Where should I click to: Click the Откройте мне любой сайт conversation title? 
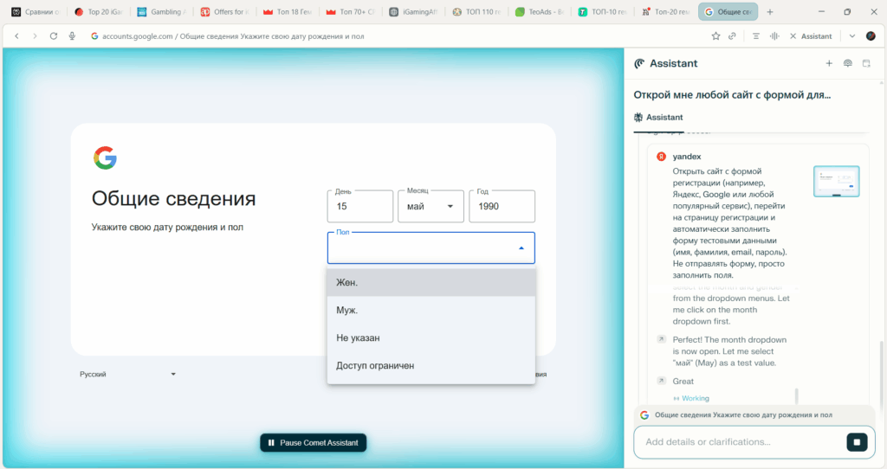(732, 95)
